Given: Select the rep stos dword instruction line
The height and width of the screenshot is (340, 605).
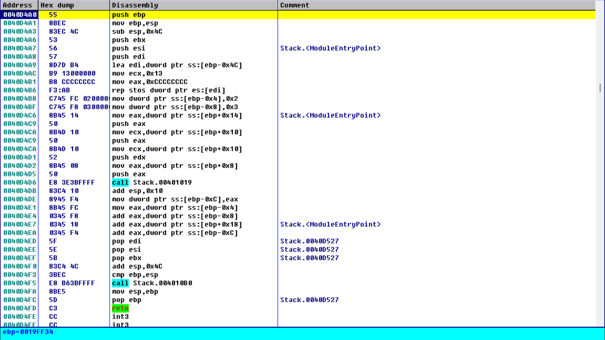Looking at the screenshot, I should tap(168, 90).
